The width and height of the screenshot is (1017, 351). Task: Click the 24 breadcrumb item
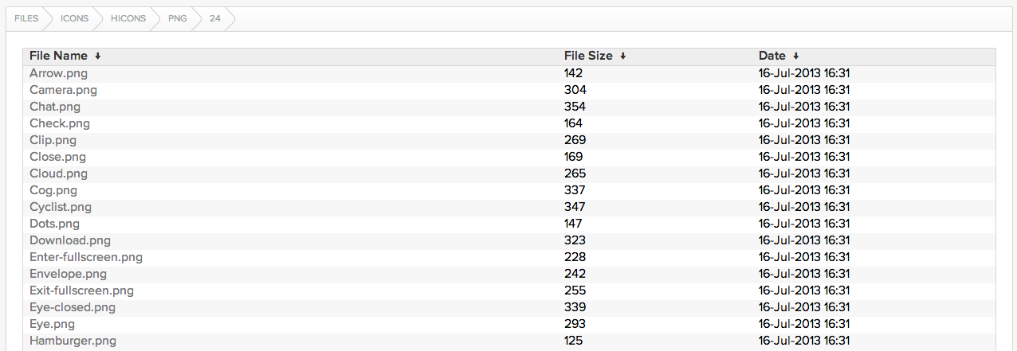(215, 18)
